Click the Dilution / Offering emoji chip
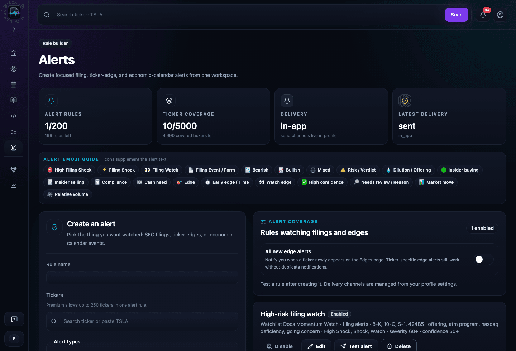516x351 pixels. pyautogui.click(x=408, y=170)
